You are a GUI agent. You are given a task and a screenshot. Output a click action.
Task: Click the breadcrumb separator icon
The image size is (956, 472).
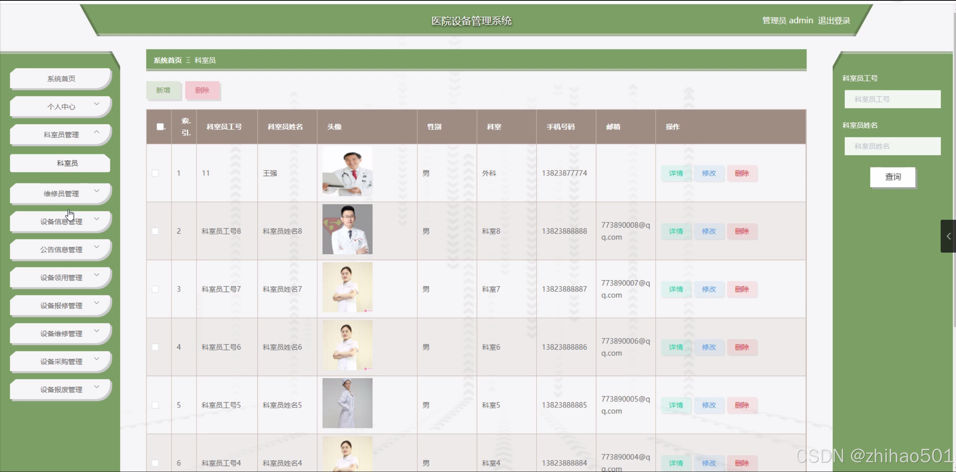click(x=188, y=60)
